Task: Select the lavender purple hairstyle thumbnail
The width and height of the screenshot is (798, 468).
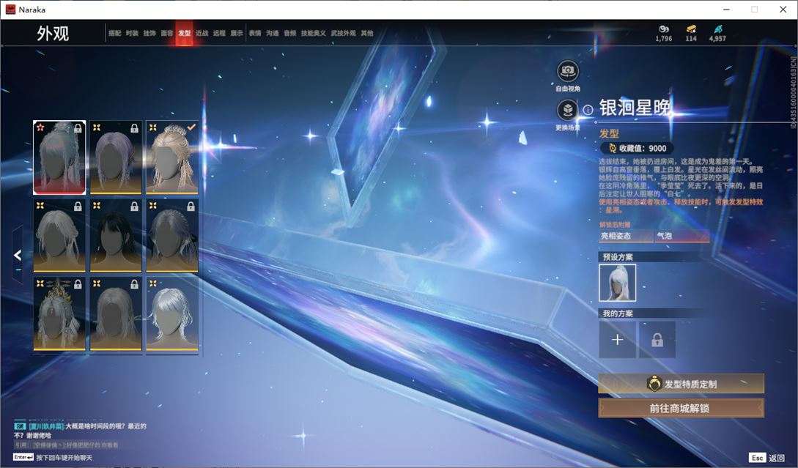Action: pyautogui.click(x=116, y=157)
